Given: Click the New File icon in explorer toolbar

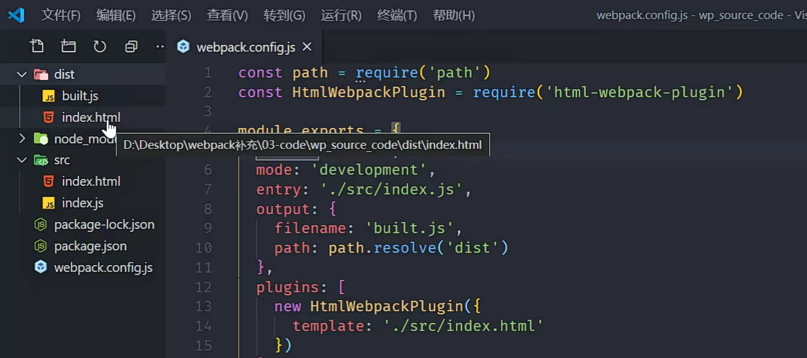Looking at the screenshot, I should tap(37, 46).
